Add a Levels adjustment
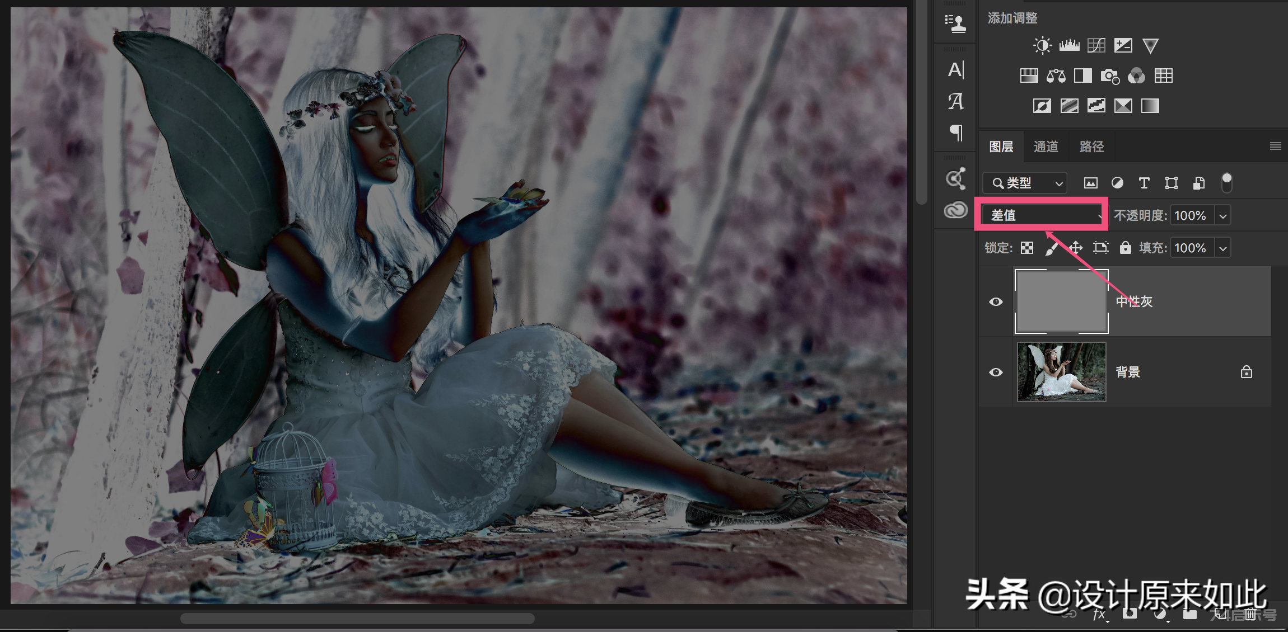Screen dimensions: 1288x632 [1069, 45]
